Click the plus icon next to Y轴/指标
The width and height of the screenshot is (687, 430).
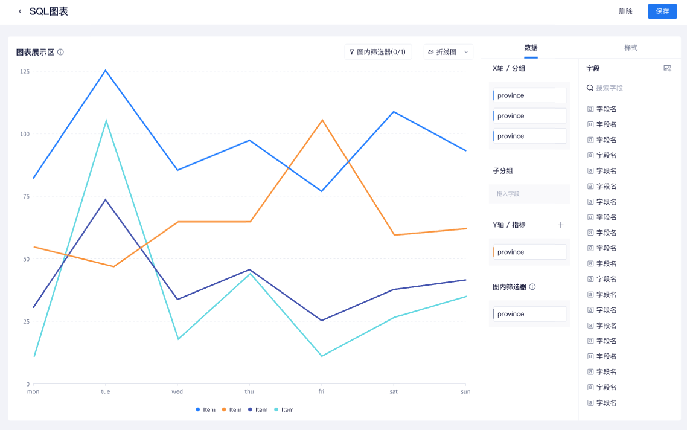click(x=560, y=225)
